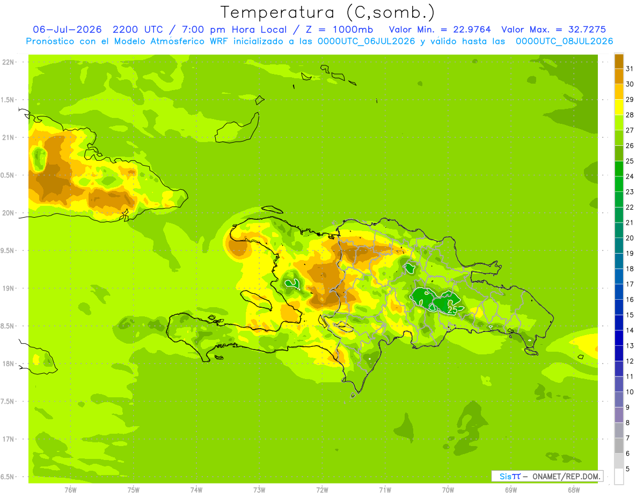This screenshot has height=497, width=644.
Task: Click the '1.5N' latitude label
Action: [8, 100]
